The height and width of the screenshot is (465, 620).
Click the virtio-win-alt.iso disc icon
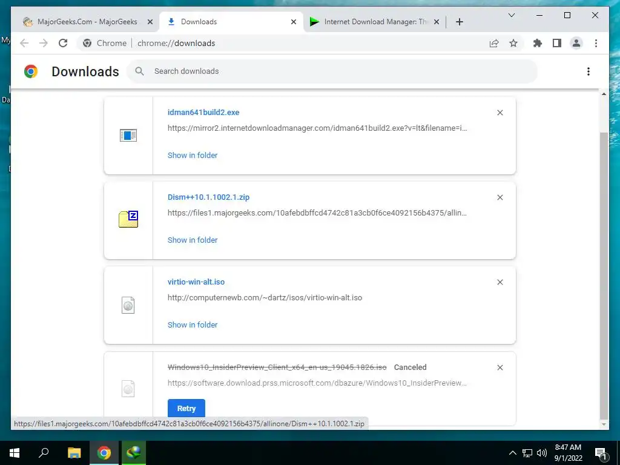(x=128, y=305)
